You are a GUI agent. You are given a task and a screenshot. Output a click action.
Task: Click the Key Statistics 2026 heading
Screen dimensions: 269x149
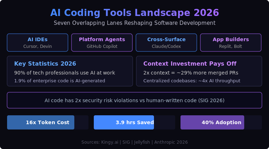[x=45, y=64]
